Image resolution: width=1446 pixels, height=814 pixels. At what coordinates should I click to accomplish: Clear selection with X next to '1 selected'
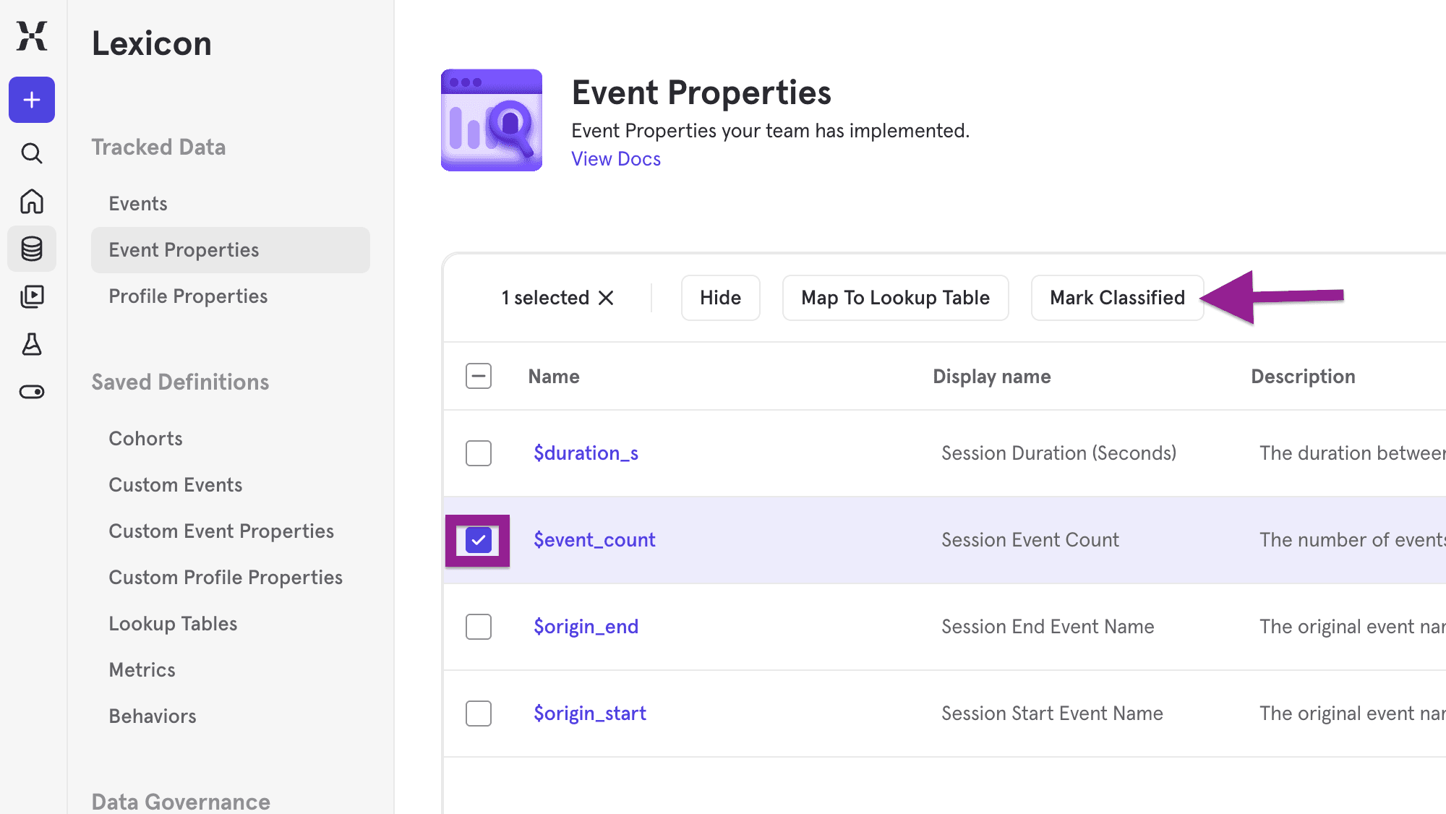[606, 298]
